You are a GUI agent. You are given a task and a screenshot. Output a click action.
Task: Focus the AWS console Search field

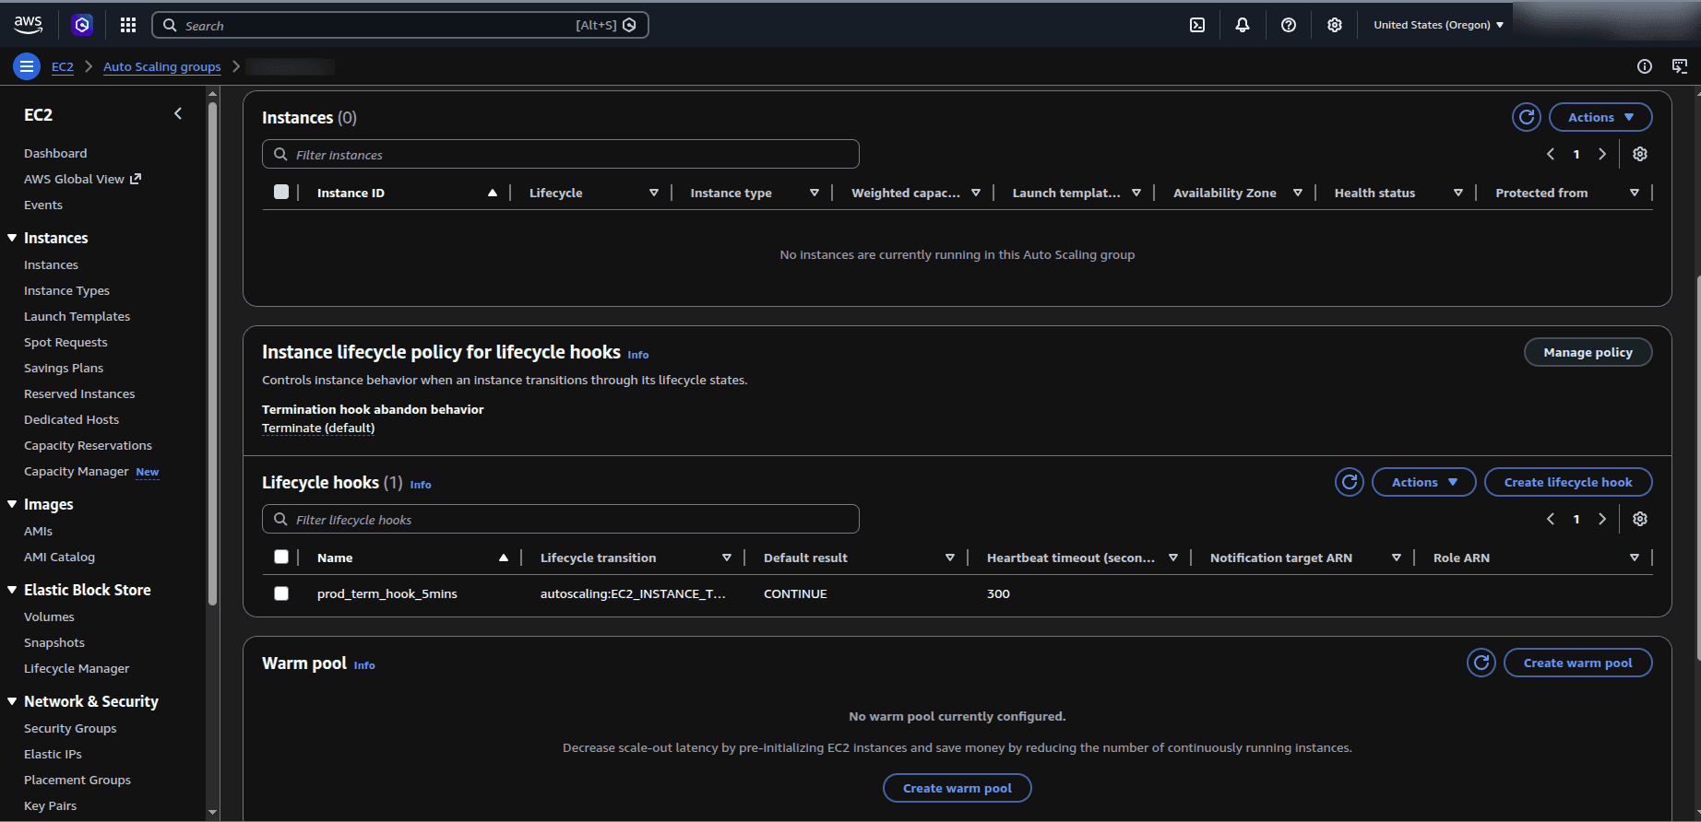pyautogui.click(x=400, y=25)
